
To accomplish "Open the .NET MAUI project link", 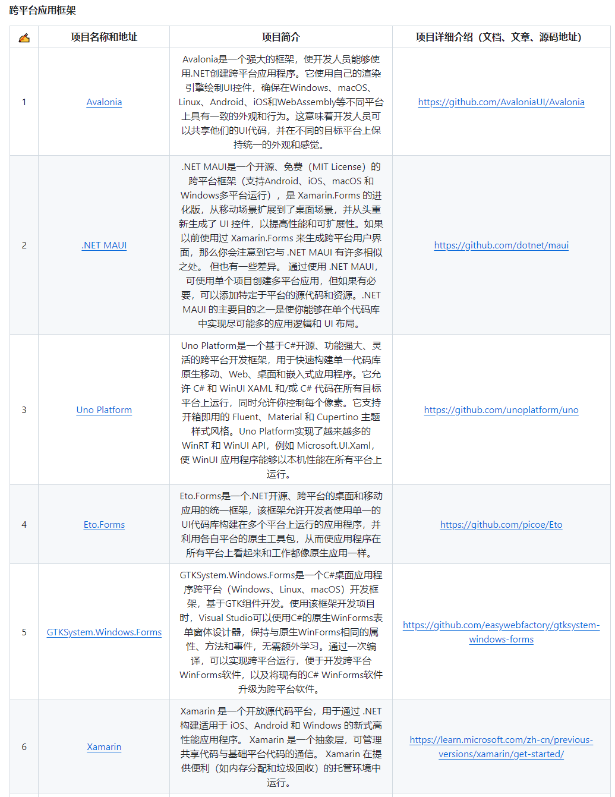I will (104, 245).
